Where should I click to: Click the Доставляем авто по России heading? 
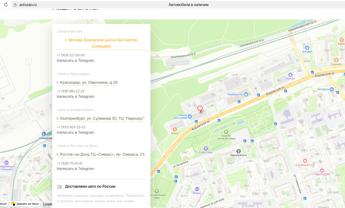tap(90, 186)
